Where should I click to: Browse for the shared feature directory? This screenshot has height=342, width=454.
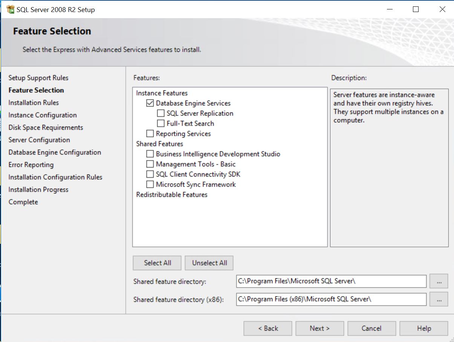click(439, 281)
